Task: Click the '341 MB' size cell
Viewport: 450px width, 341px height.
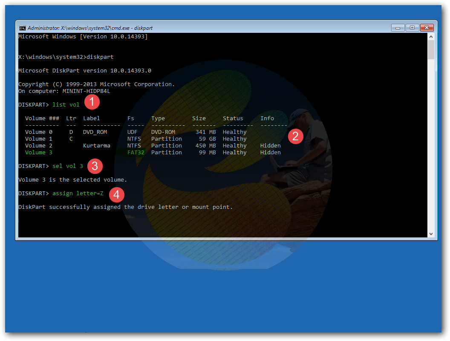Action: click(x=206, y=132)
